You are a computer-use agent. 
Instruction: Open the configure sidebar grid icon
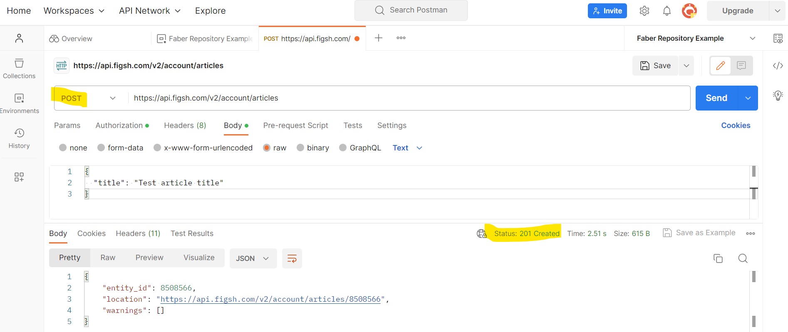pyautogui.click(x=19, y=177)
